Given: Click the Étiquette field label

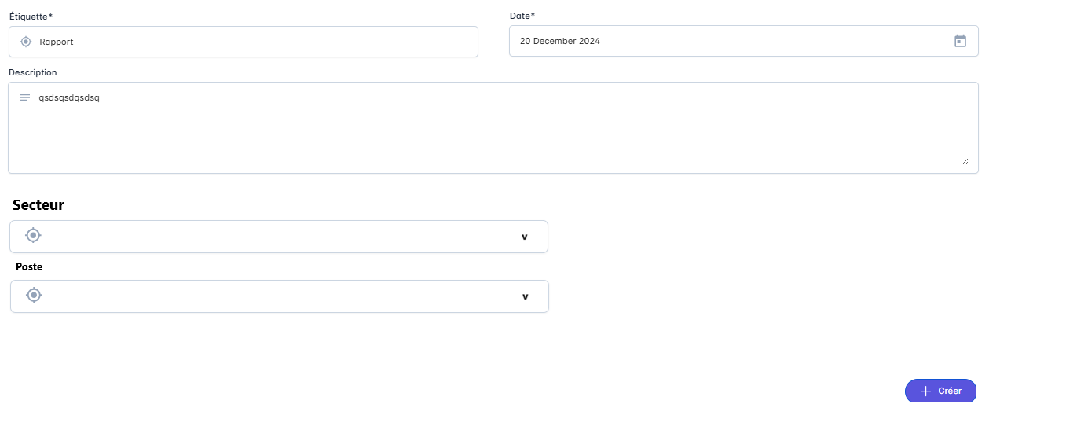Looking at the screenshot, I should [31, 16].
